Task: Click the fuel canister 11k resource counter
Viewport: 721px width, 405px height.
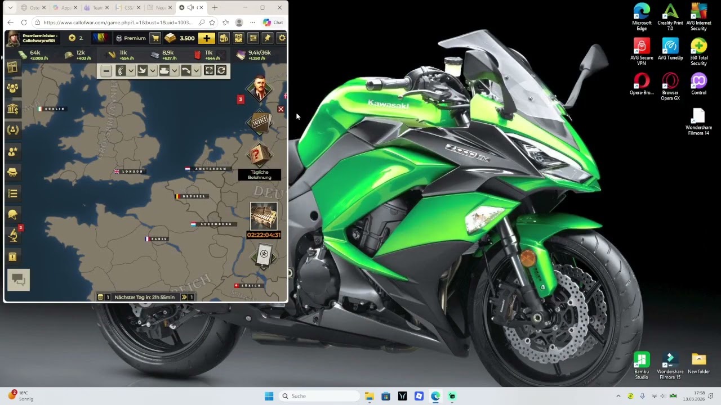Action: click(x=206, y=55)
